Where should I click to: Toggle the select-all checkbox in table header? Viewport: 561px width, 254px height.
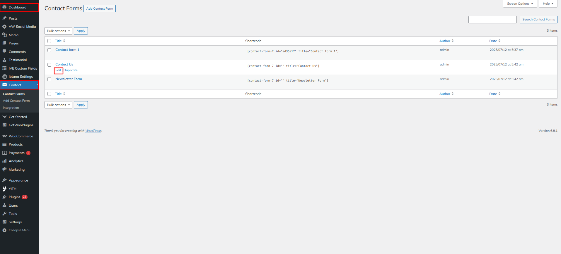click(x=49, y=41)
